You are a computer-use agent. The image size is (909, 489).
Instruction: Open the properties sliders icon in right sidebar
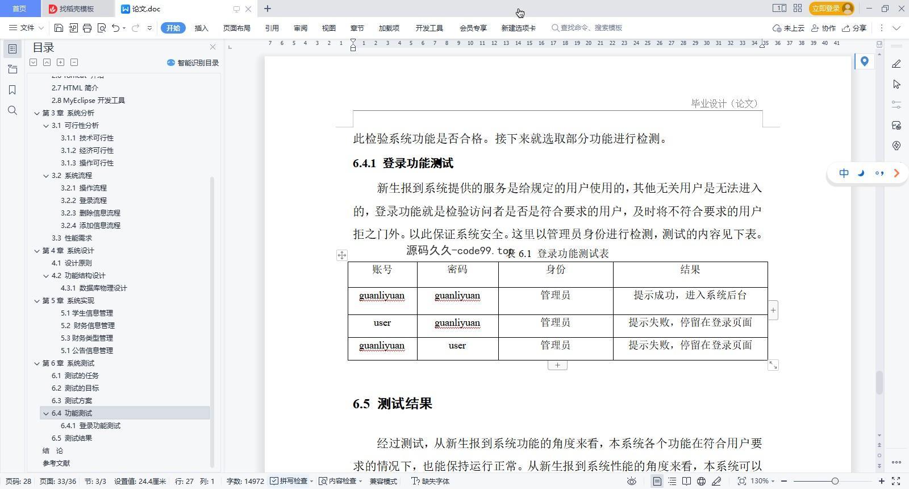point(897,105)
